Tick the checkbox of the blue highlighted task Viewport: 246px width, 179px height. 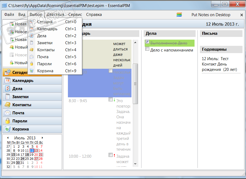click(110, 71)
